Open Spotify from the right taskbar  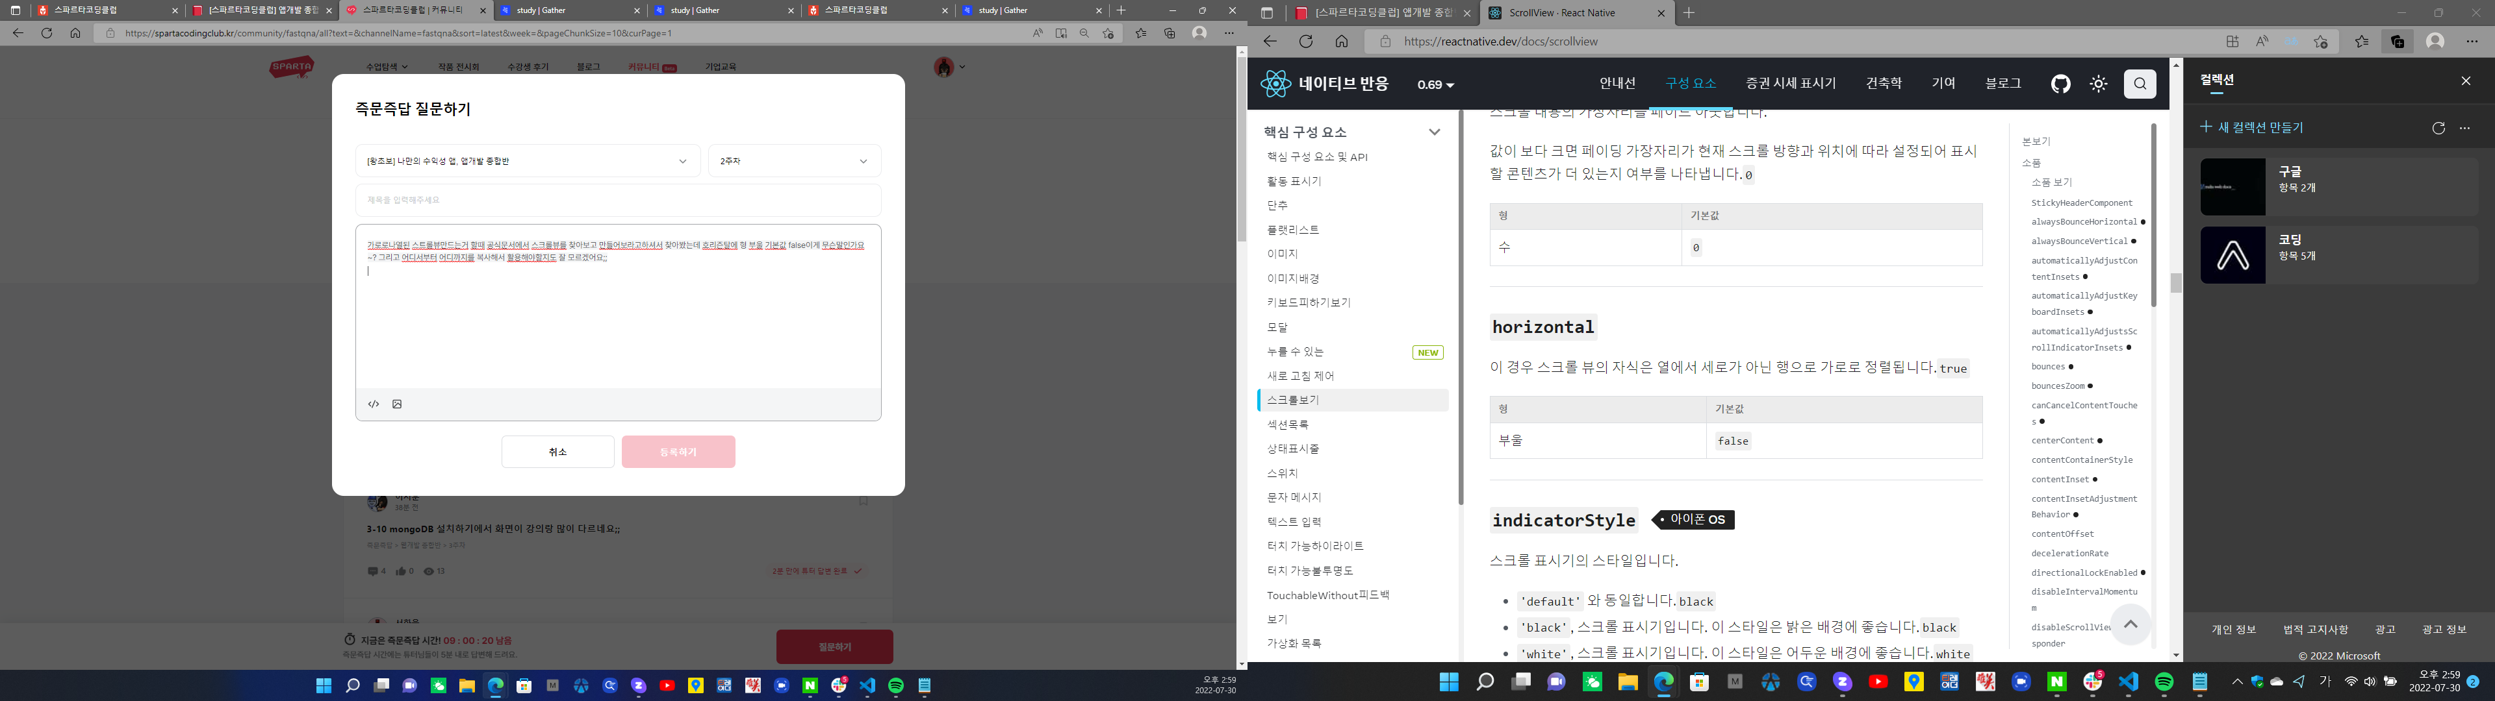point(2164,683)
